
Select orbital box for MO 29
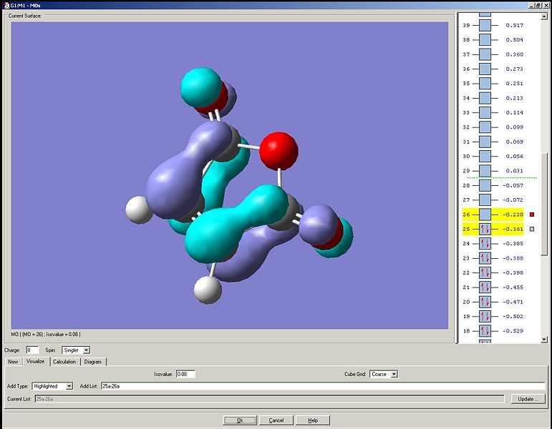485,171
